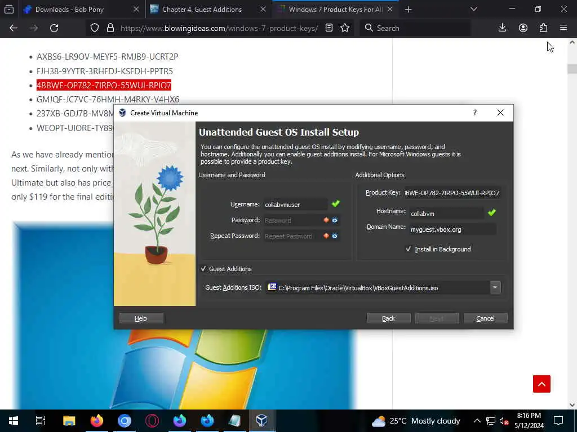Open Firefox from the taskbar
The image size is (577, 432).
pos(97,421)
